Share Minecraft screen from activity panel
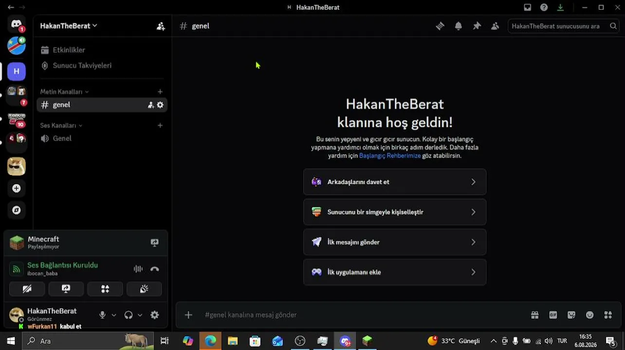Viewport: 625px width, 350px height. [x=155, y=243]
